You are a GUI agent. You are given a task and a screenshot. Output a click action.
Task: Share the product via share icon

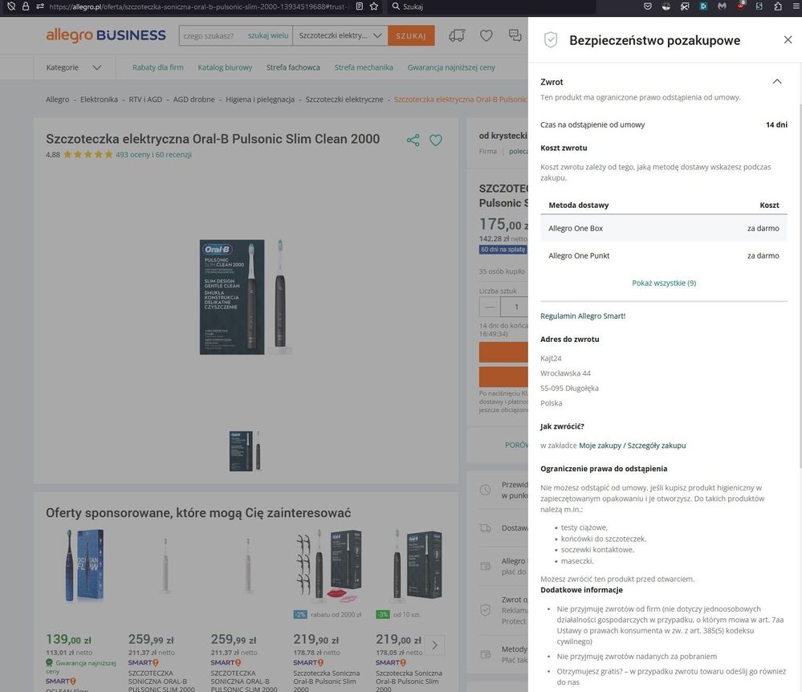[x=413, y=140]
